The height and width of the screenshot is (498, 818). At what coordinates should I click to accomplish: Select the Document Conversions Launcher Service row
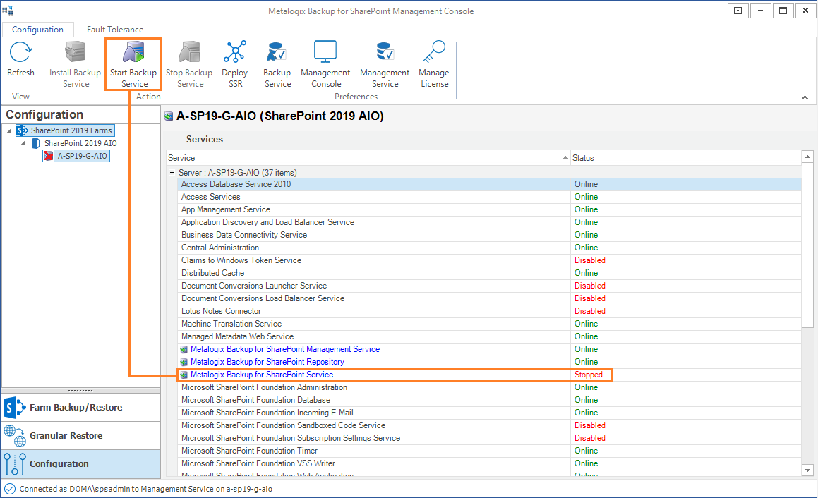489,286
